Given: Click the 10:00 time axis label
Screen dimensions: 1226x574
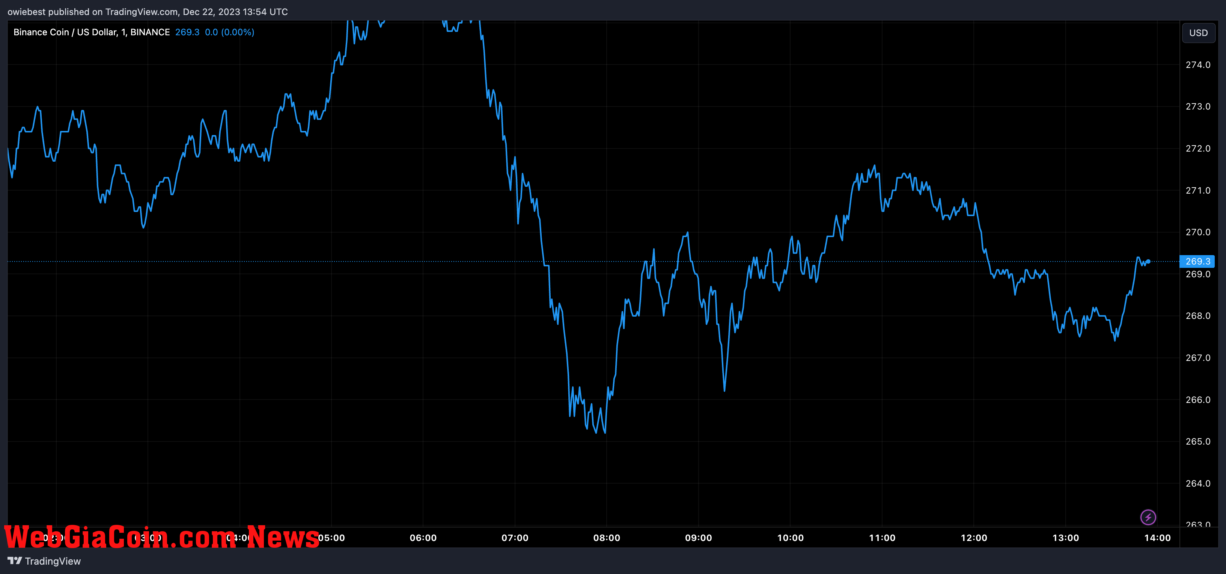Looking at the screenshot, I should (791, 538).
